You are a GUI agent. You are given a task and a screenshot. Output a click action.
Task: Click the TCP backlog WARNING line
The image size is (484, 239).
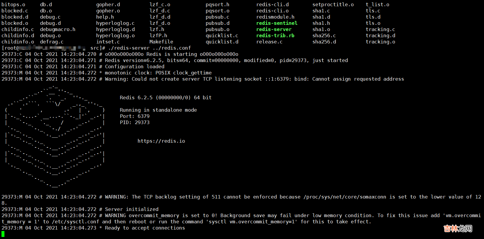pyautogui.click(x=241, y=200)
